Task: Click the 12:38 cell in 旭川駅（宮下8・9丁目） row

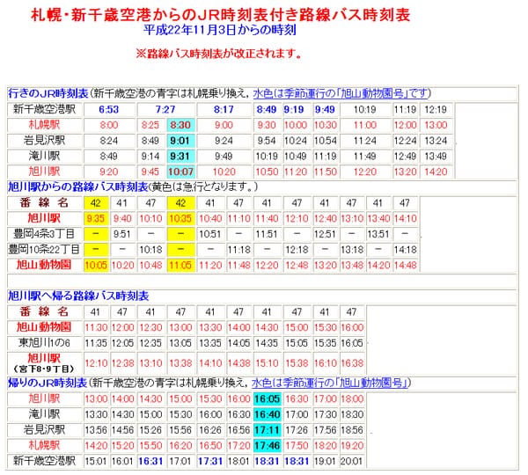Action: (x=122, y=363)
